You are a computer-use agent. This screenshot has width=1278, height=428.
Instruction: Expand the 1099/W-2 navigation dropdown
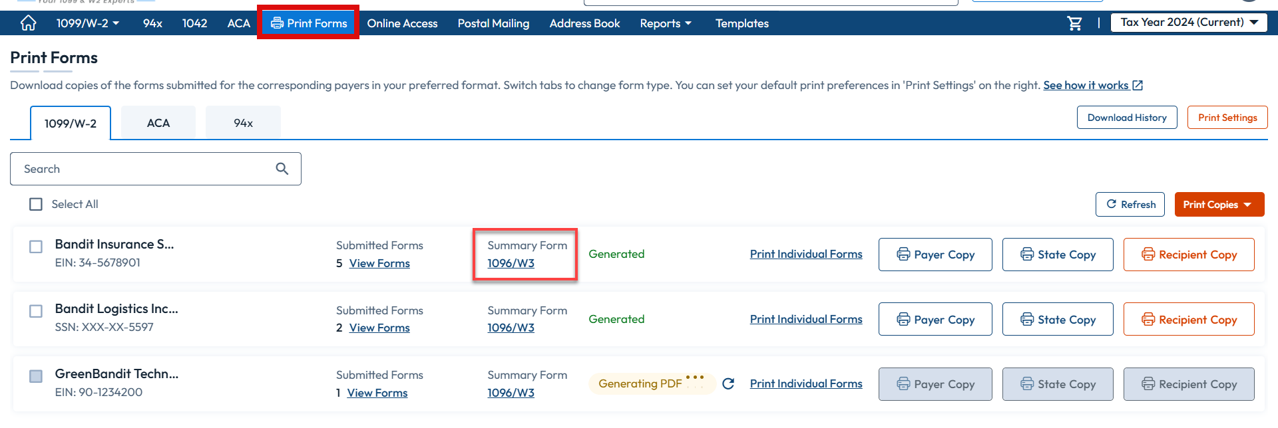click(x=89, y=23)
